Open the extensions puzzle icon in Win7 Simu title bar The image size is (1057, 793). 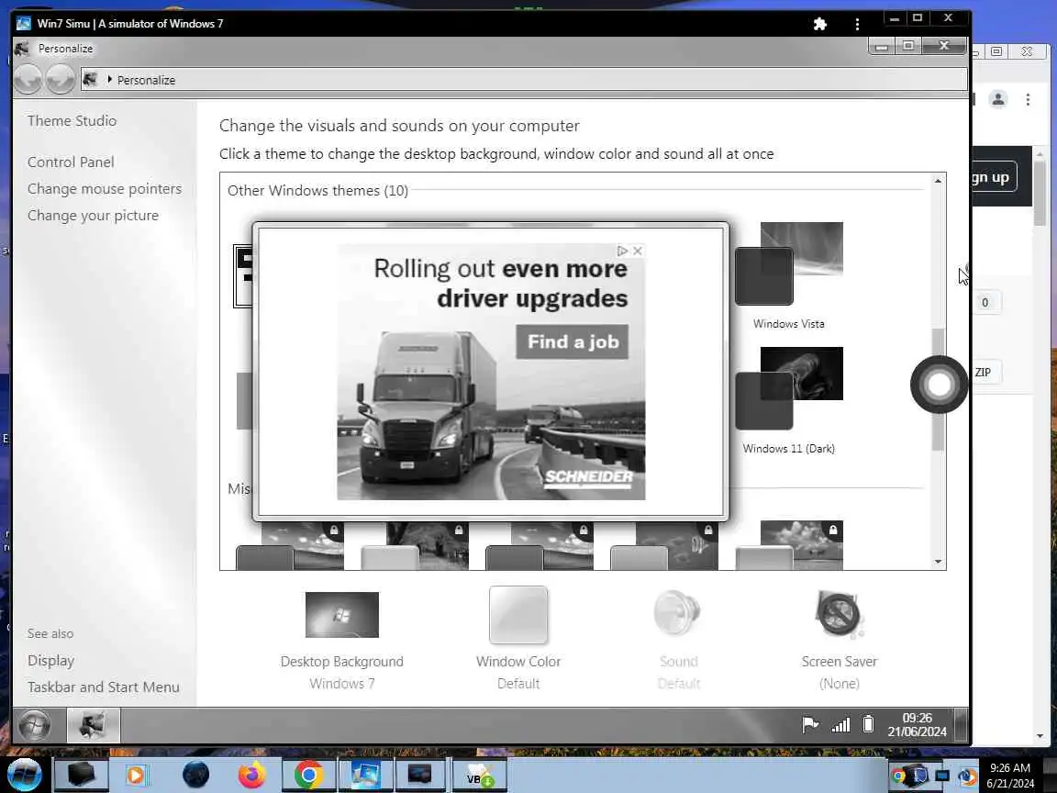click(819, 24)
